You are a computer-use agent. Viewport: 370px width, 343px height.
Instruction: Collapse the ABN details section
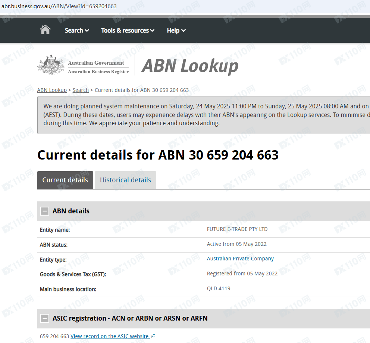45,211
